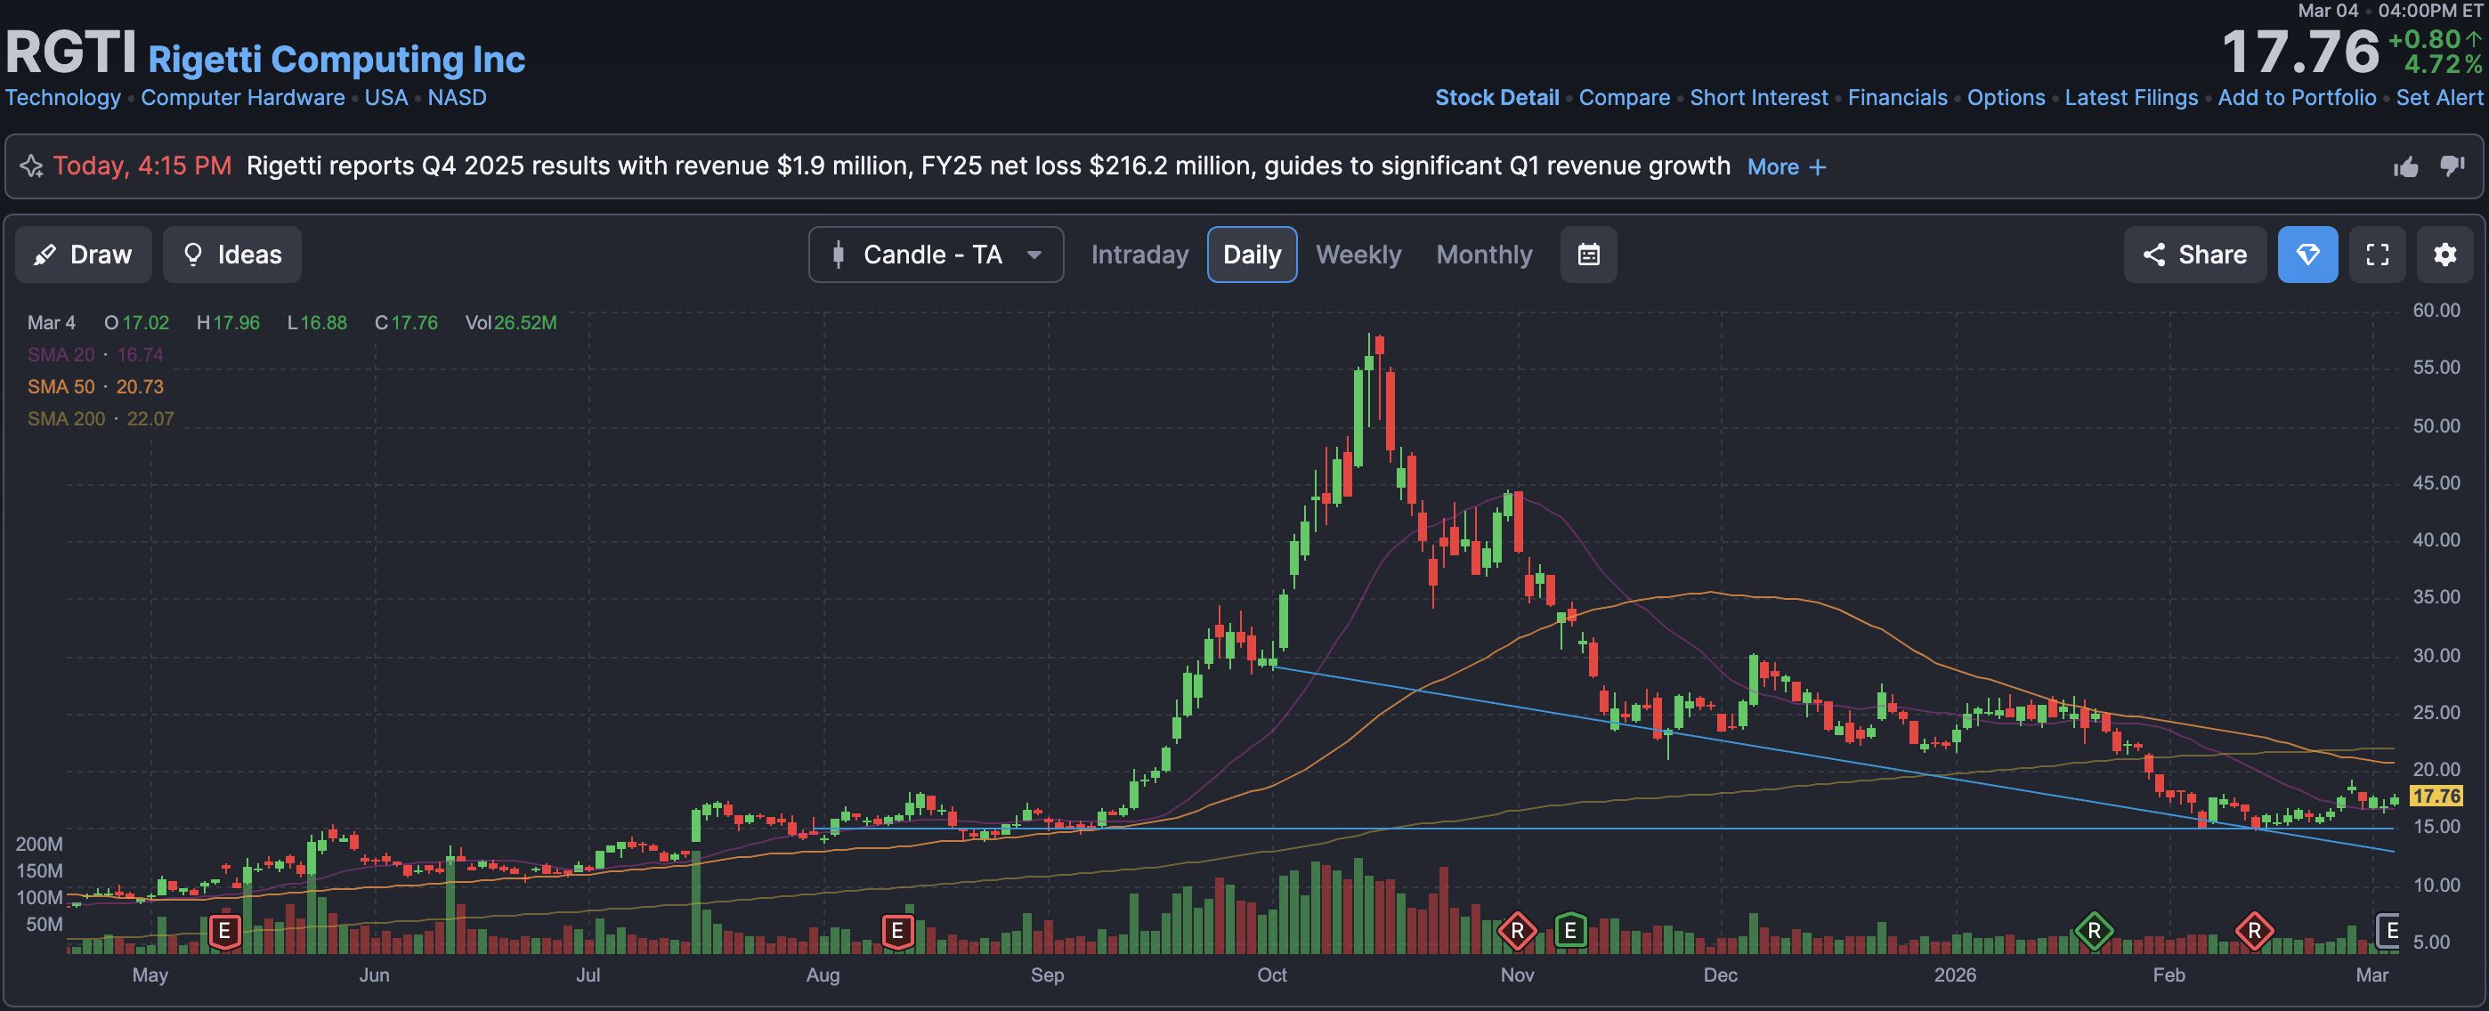Open chart settings gear icon
This screenshot has height=1011, width=2489.
tap(2444, 255)
